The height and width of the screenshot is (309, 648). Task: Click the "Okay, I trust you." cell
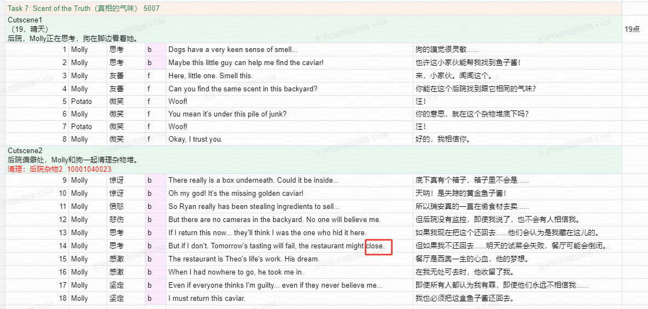pos(195,139)
